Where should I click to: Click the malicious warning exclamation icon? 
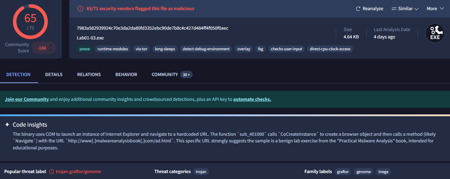pyautogui.click(x=81, y=8)
